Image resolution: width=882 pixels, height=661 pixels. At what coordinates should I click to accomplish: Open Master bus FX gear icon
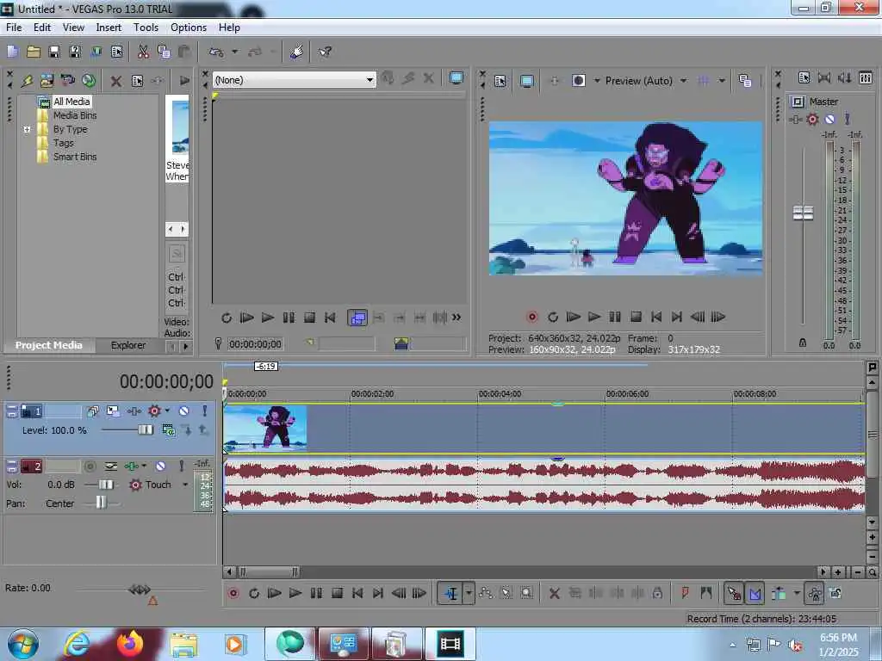(x=812, y=119)
